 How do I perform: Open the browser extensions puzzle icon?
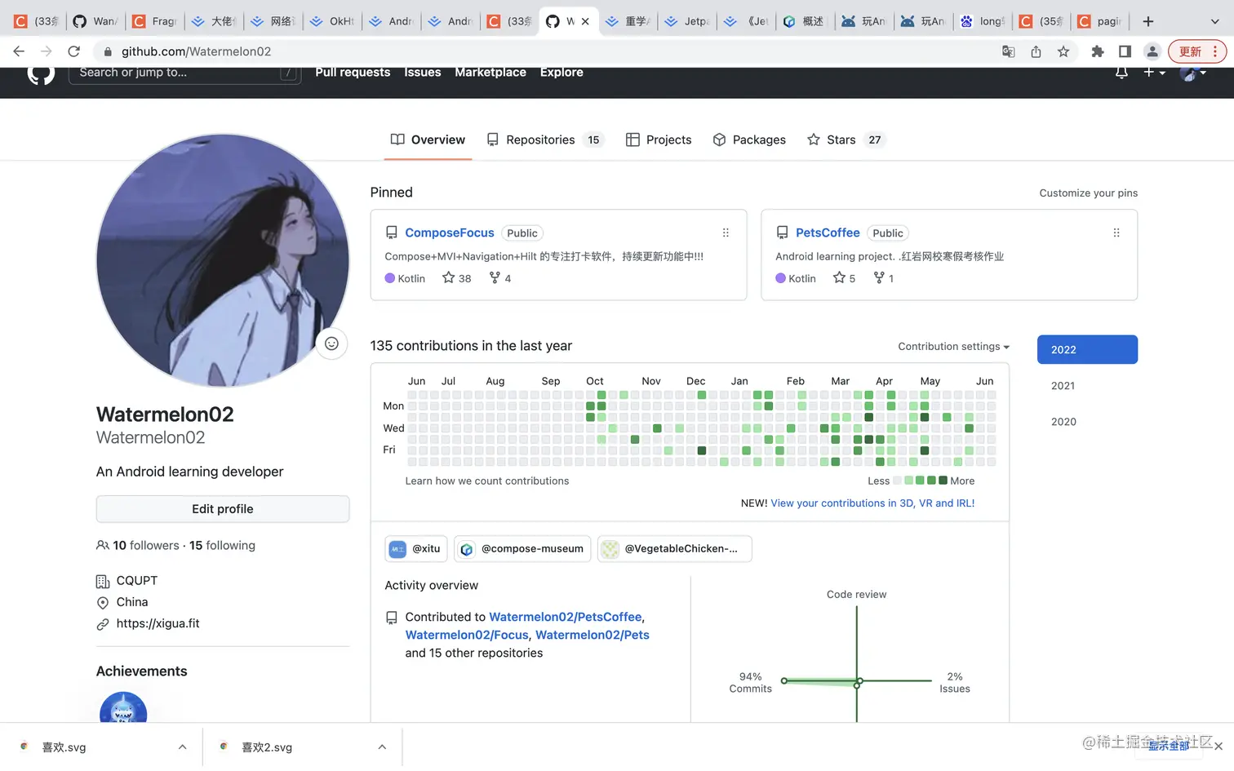1098,51
